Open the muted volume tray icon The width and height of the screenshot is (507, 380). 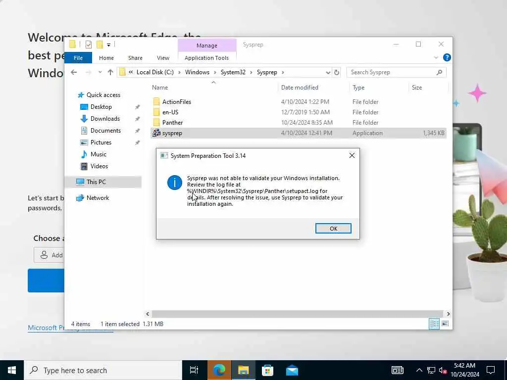pos(443,370)
